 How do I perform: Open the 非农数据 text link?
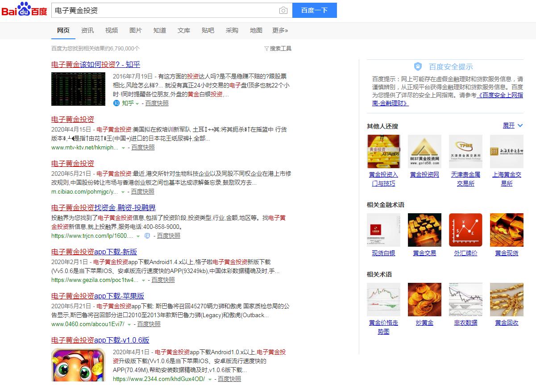[x=465, y=323]
